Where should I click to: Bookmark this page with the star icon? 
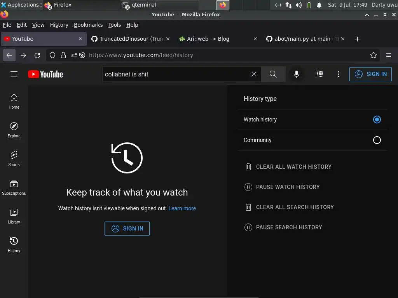tap(374, 55)
